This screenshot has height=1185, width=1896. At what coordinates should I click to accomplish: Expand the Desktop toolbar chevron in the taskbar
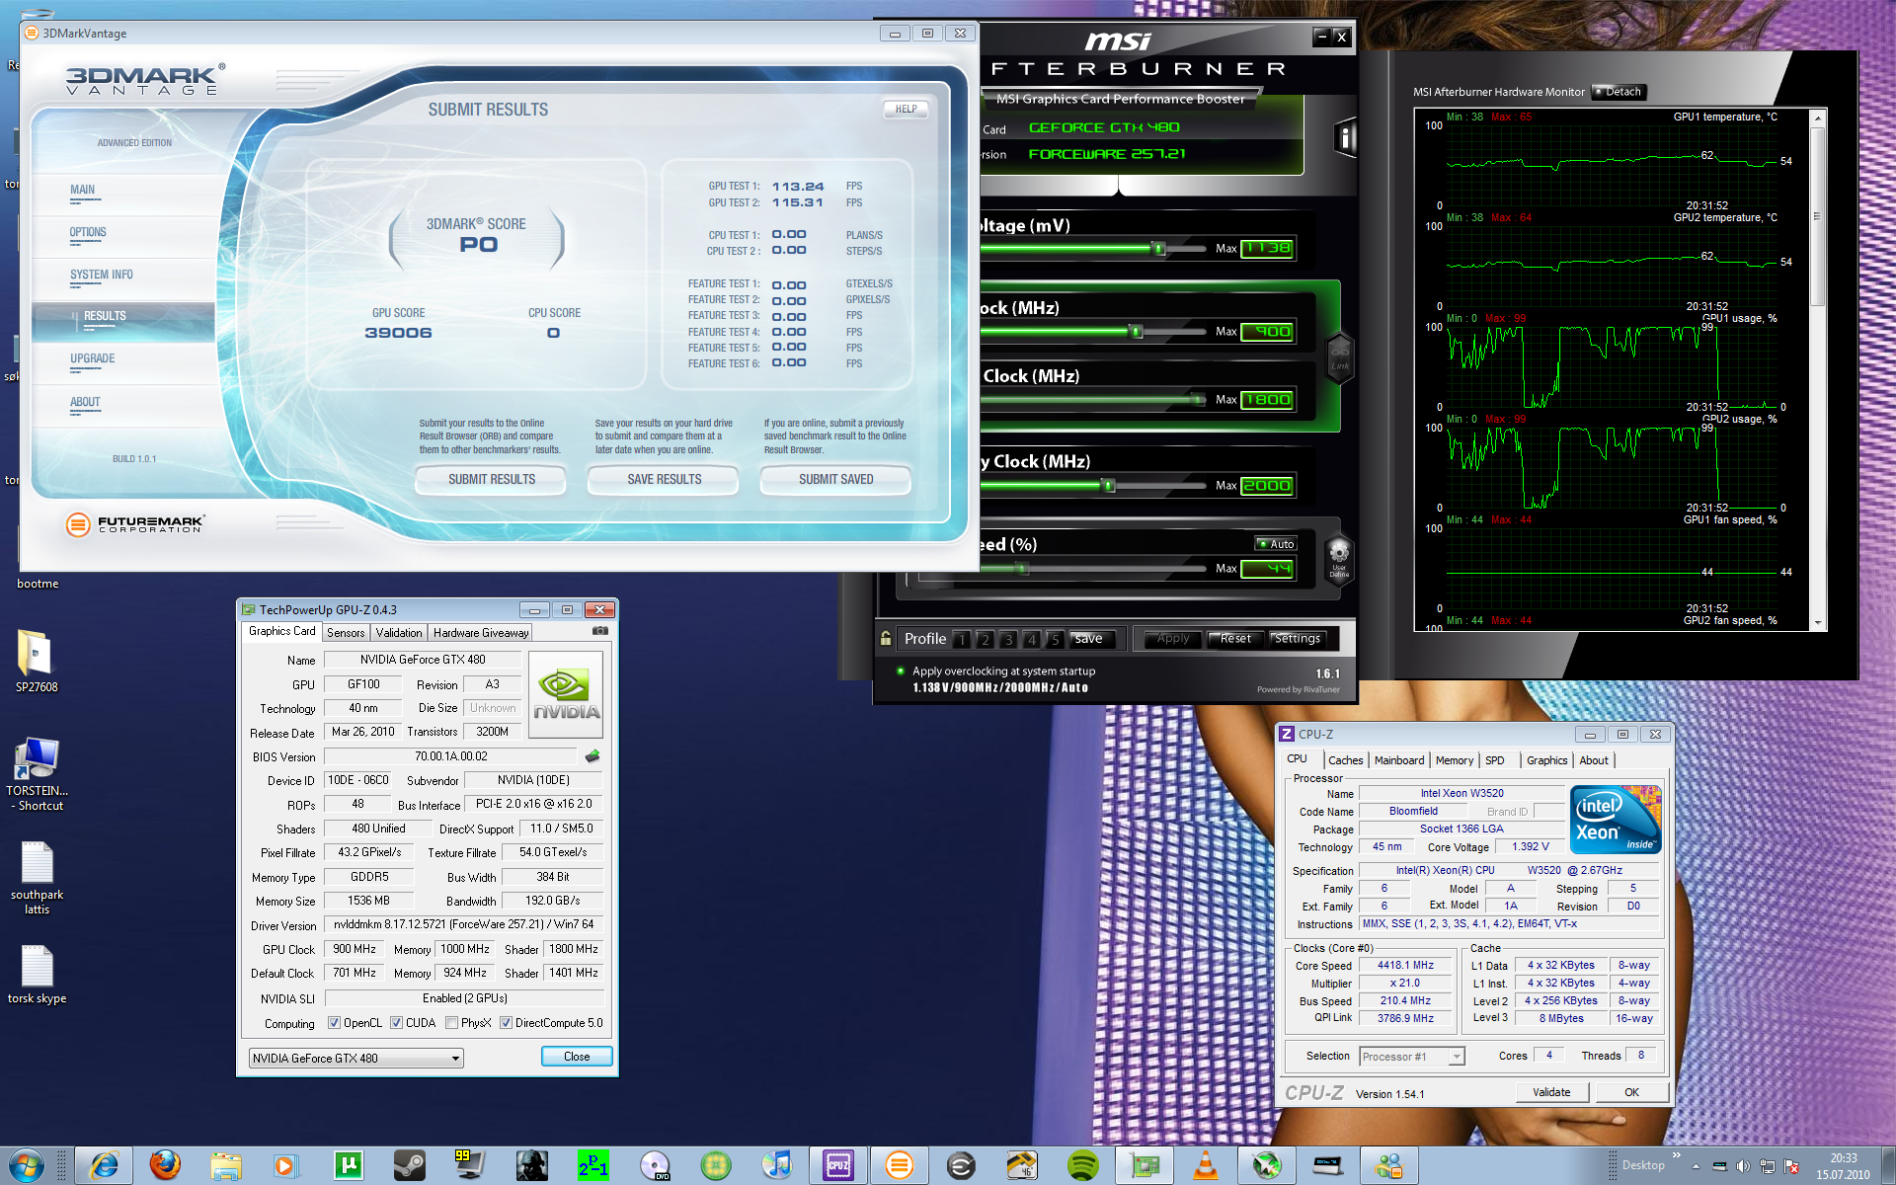point(1676,1155)
